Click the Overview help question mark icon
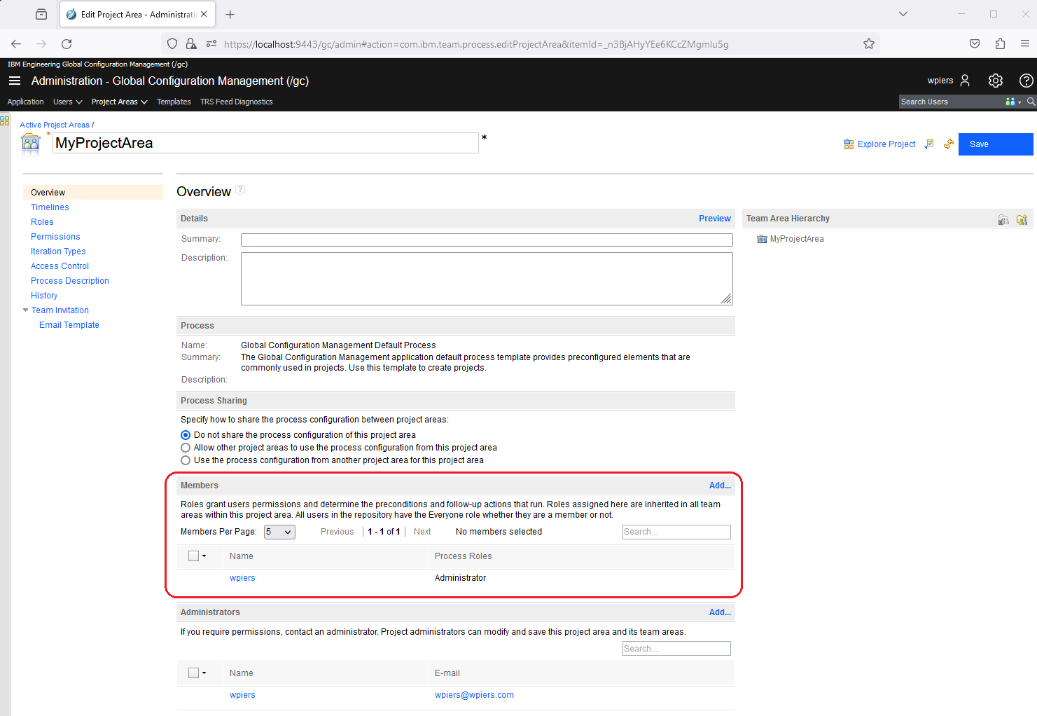Image resolution: width=1037 pixels, height=716 pixels. pos(240,190)
